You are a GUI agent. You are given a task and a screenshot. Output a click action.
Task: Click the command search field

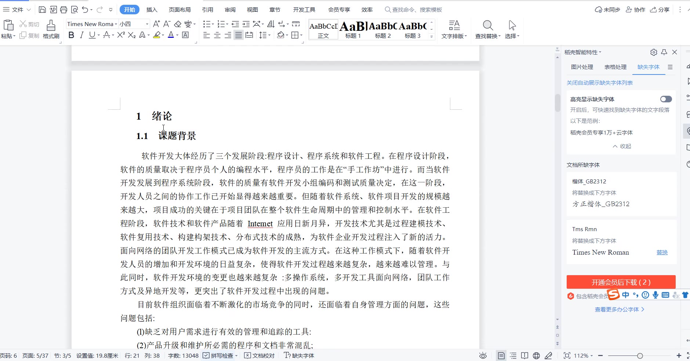pyautogui.click(x=413, y=10)
